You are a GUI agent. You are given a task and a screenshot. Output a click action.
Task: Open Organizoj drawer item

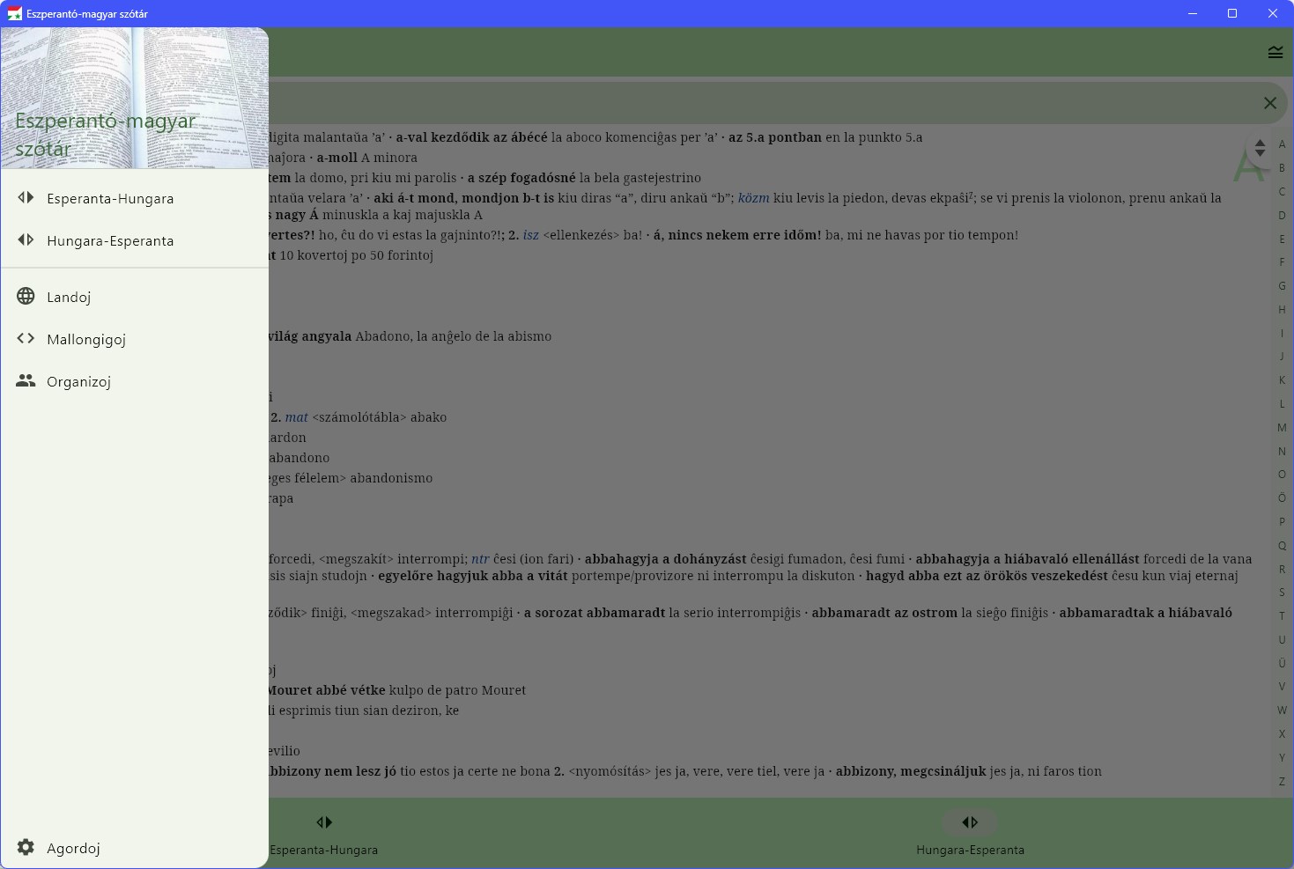coord(135,381)
